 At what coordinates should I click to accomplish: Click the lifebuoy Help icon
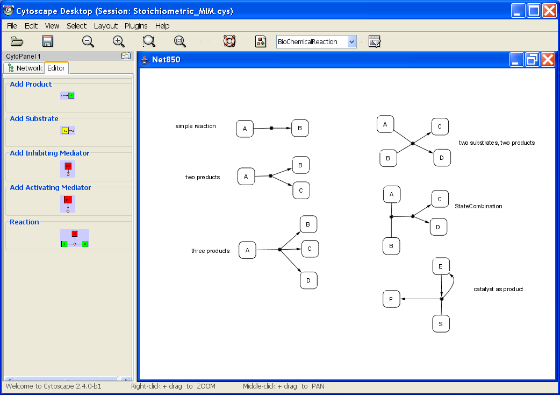230,41
